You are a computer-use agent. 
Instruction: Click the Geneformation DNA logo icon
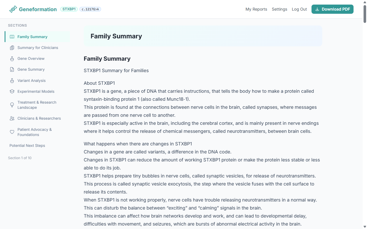(x=13, y=9)
